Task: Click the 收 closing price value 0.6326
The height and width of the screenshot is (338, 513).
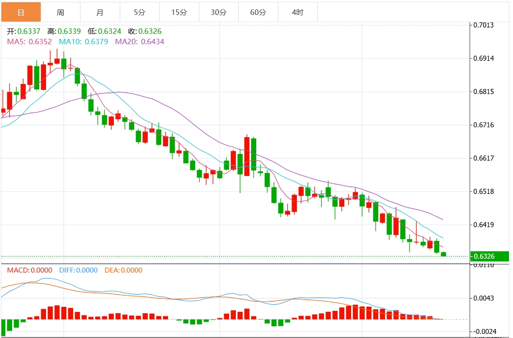Action: pos(150,31)
